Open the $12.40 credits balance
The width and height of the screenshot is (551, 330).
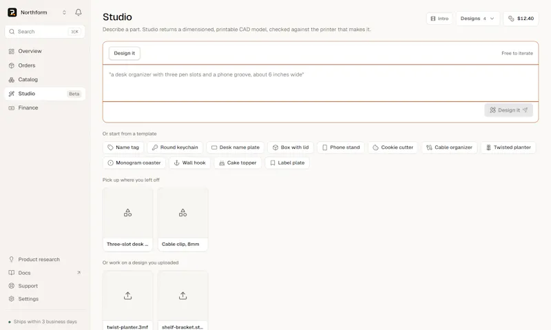tap(521, 19)
